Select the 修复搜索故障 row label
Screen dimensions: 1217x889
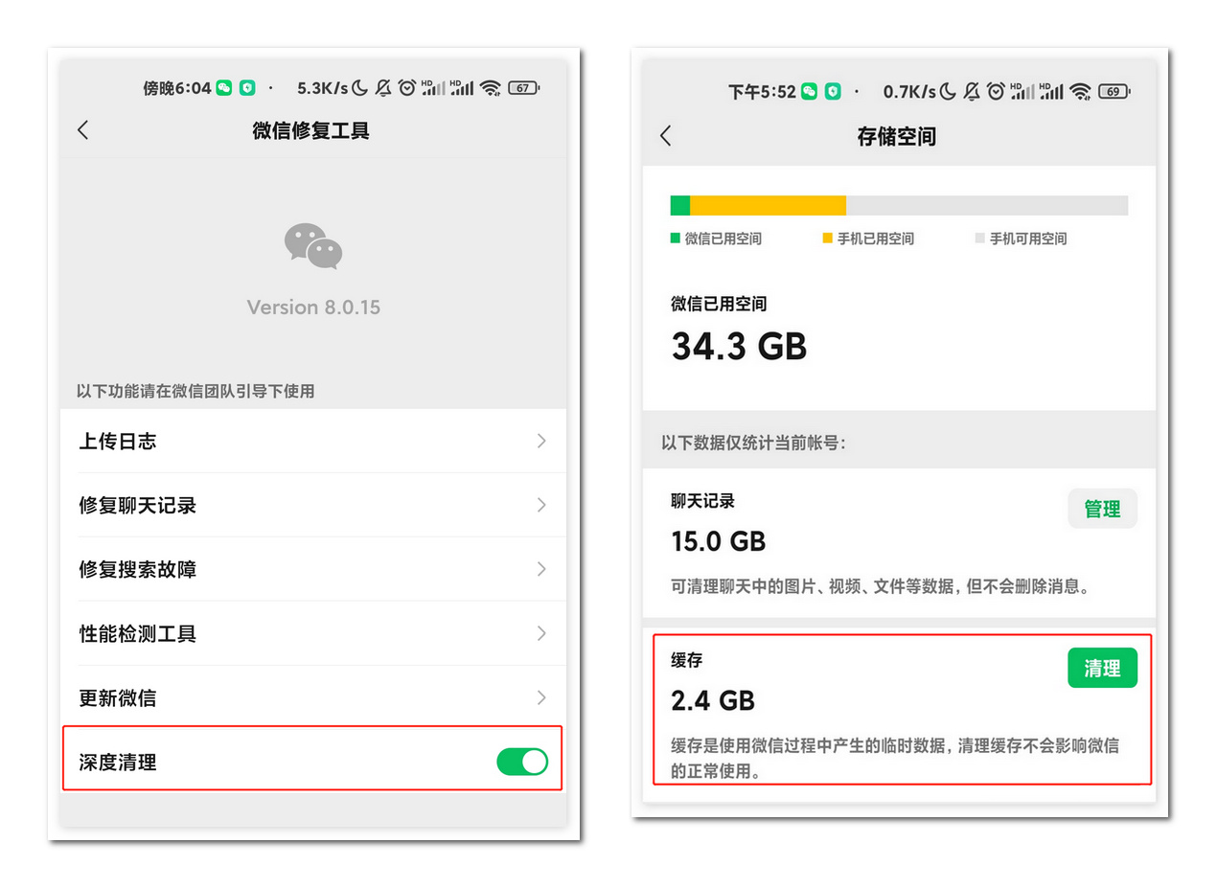click(137, 570)
